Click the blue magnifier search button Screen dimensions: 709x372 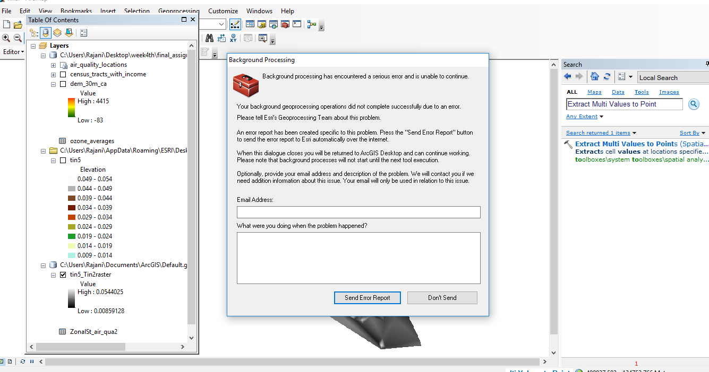(694, 104)
